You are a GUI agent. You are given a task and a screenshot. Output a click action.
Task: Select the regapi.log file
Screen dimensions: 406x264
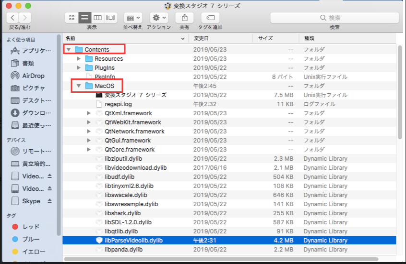(229, 104)
